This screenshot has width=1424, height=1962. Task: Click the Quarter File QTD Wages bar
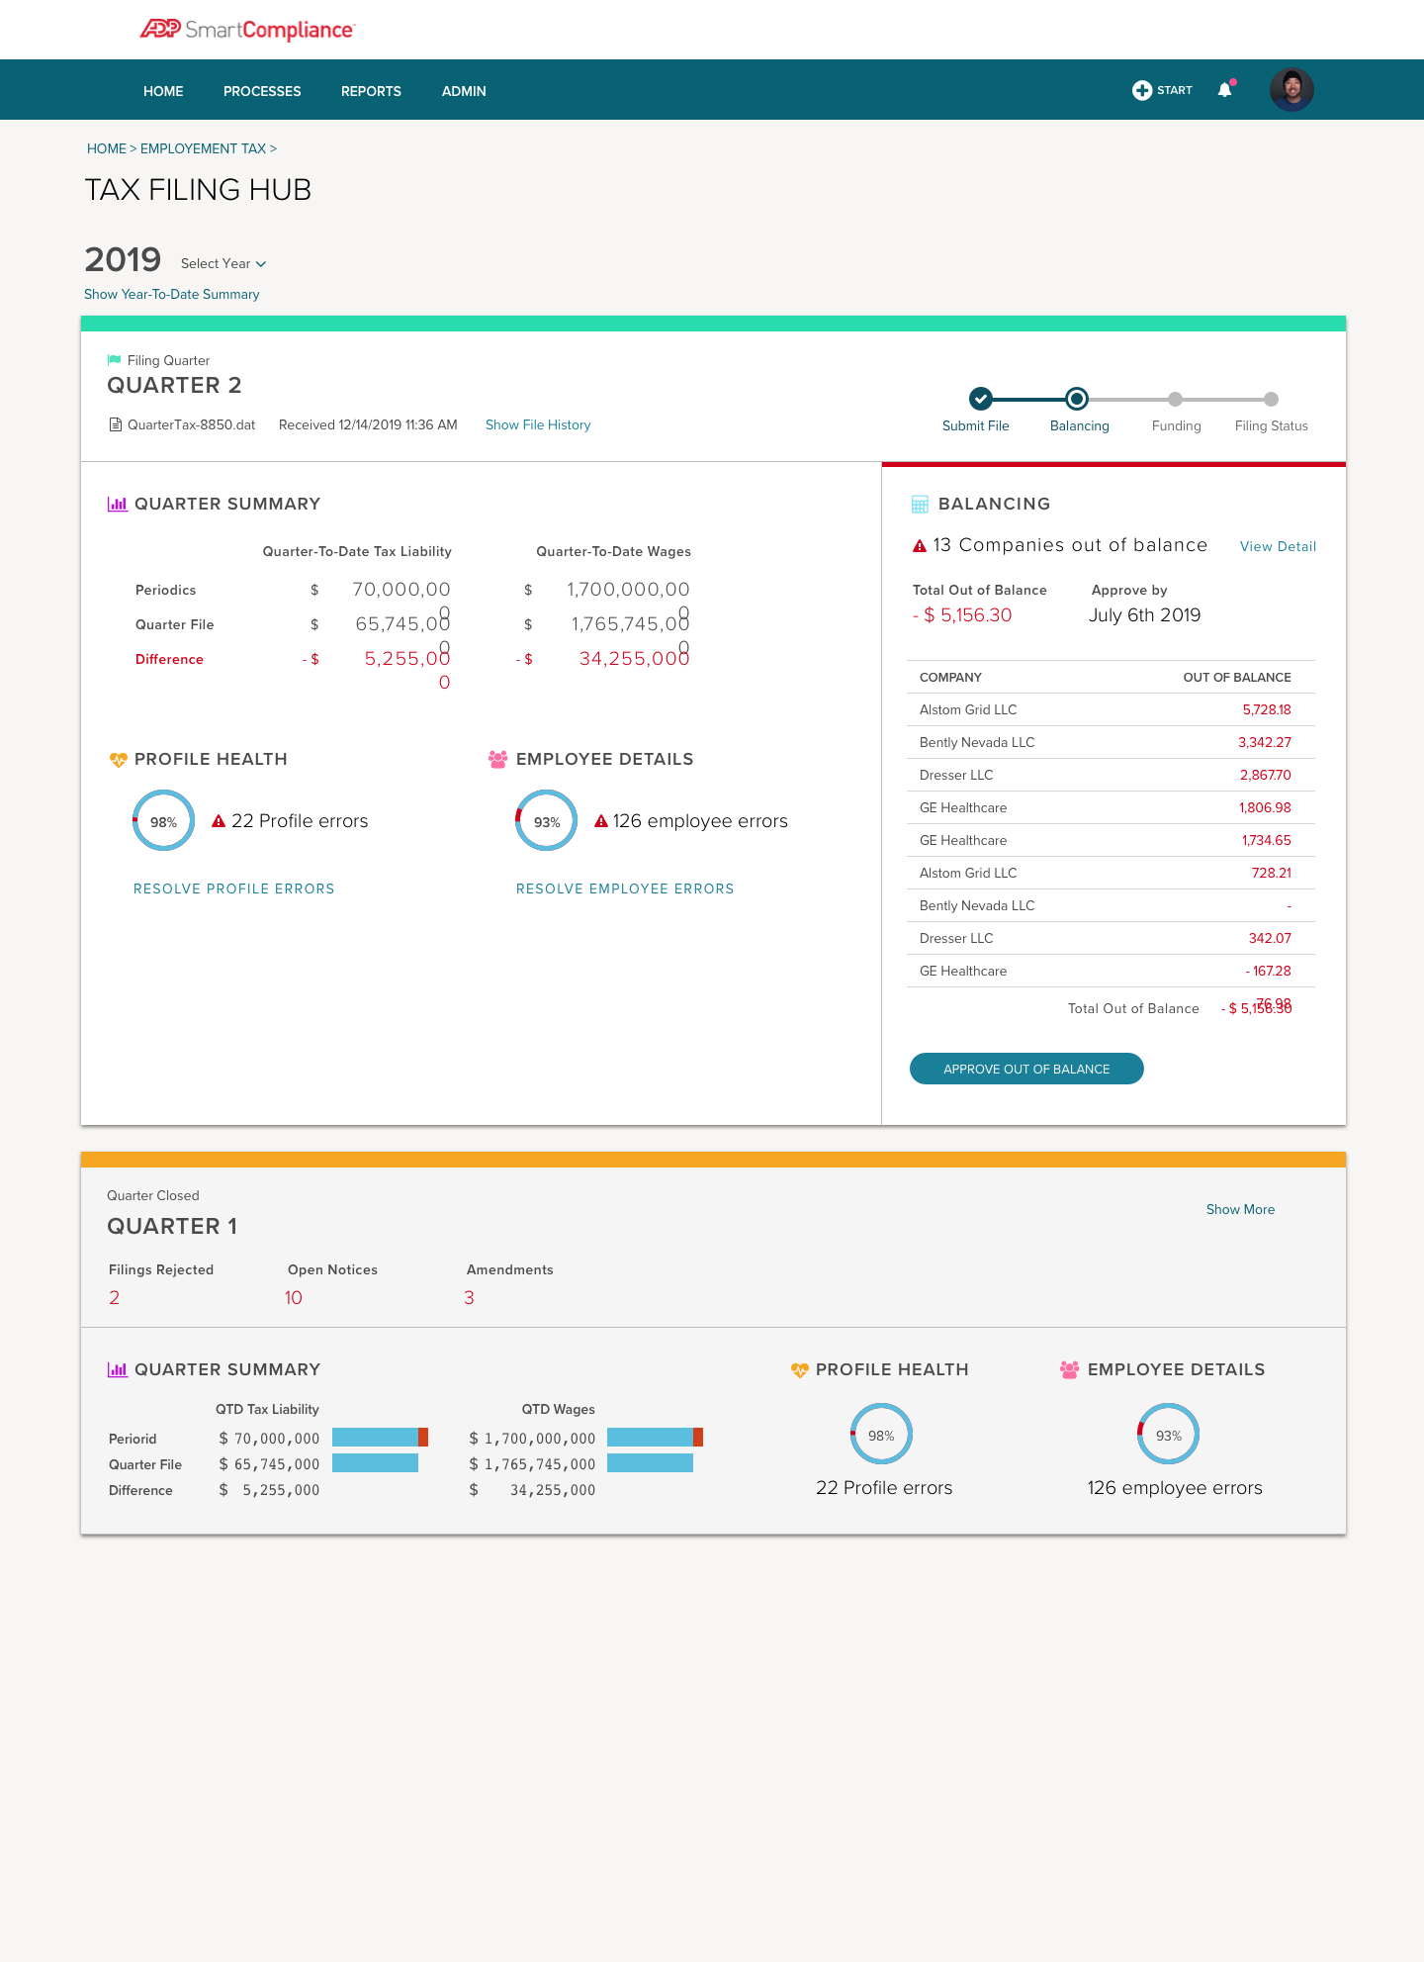(x=650, y=1462)
